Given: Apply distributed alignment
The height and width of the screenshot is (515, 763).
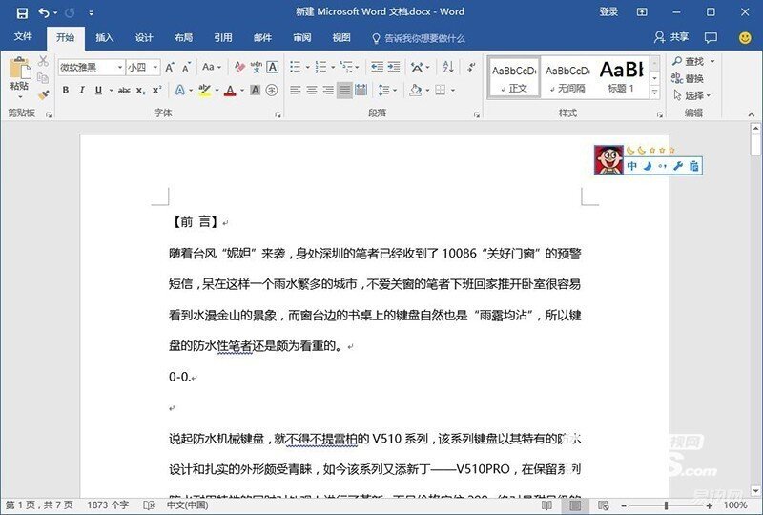Looking at the screenshot, I should tap(361, 90).
